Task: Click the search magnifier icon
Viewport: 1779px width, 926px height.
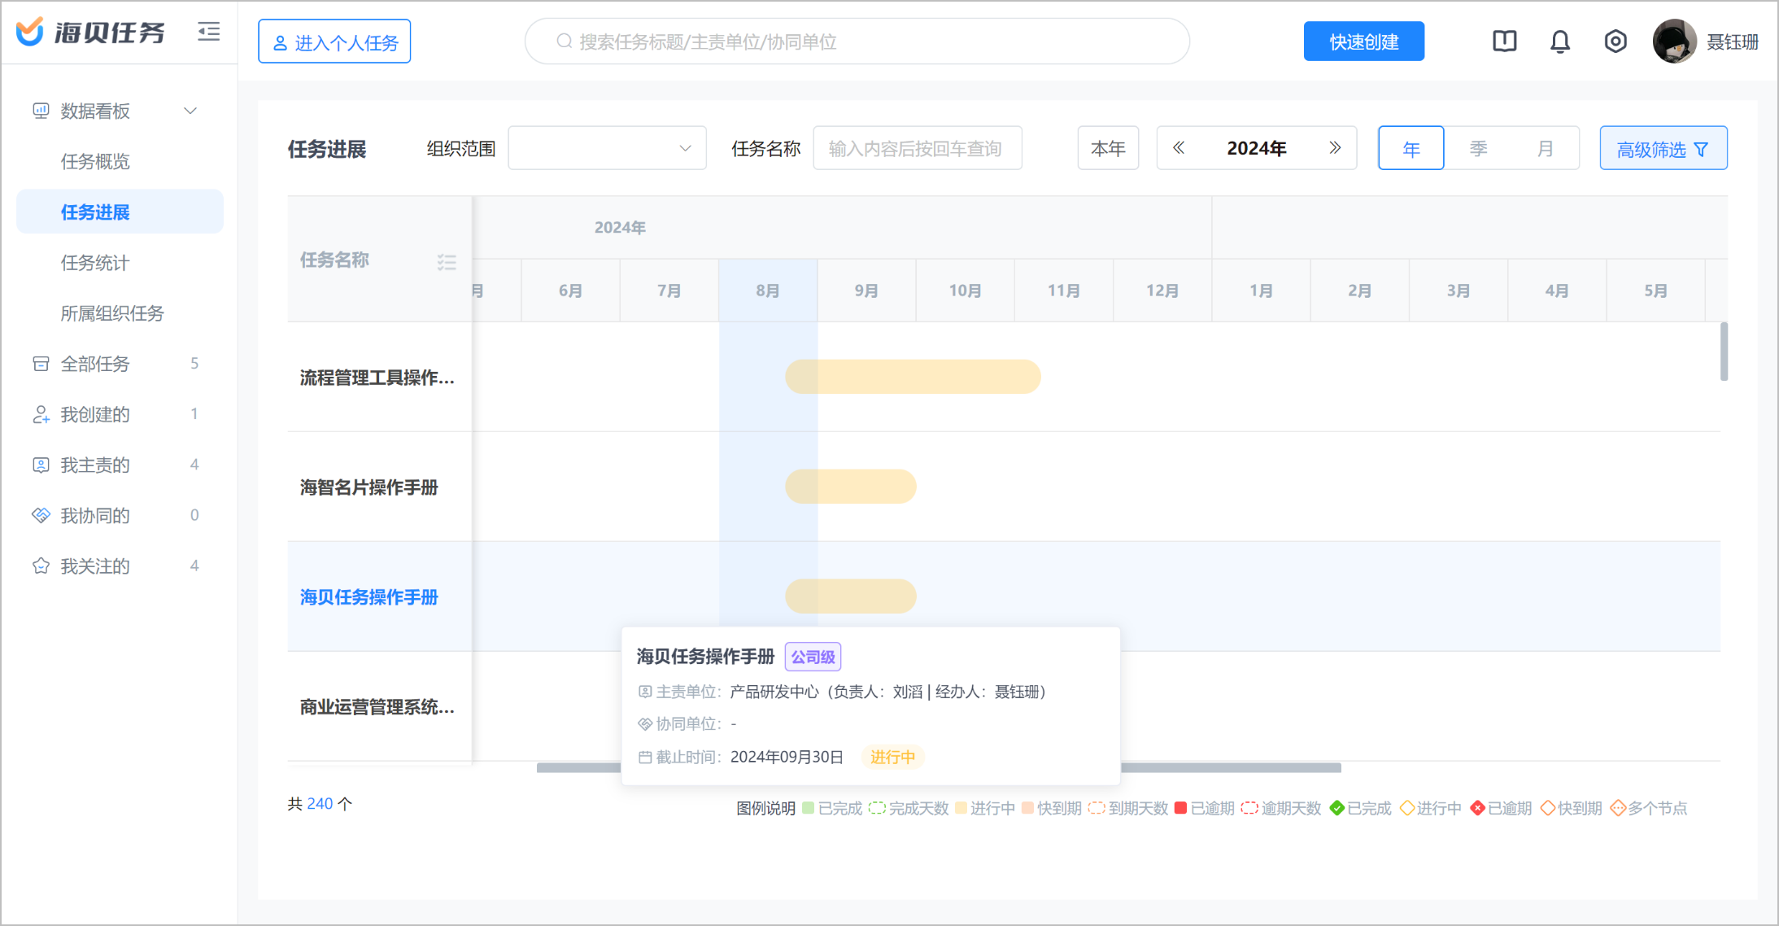Action: (564, 41)
